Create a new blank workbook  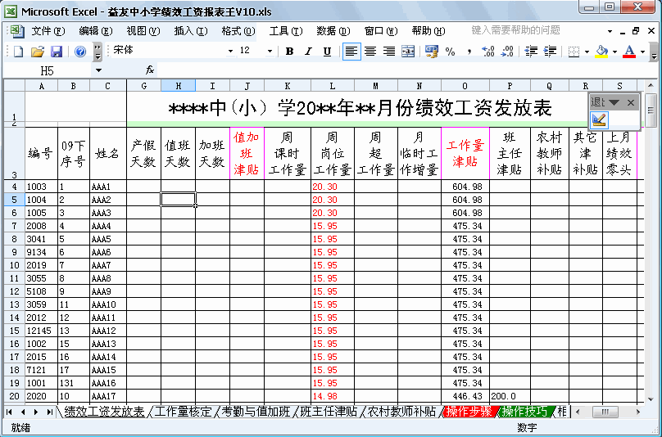19,52
